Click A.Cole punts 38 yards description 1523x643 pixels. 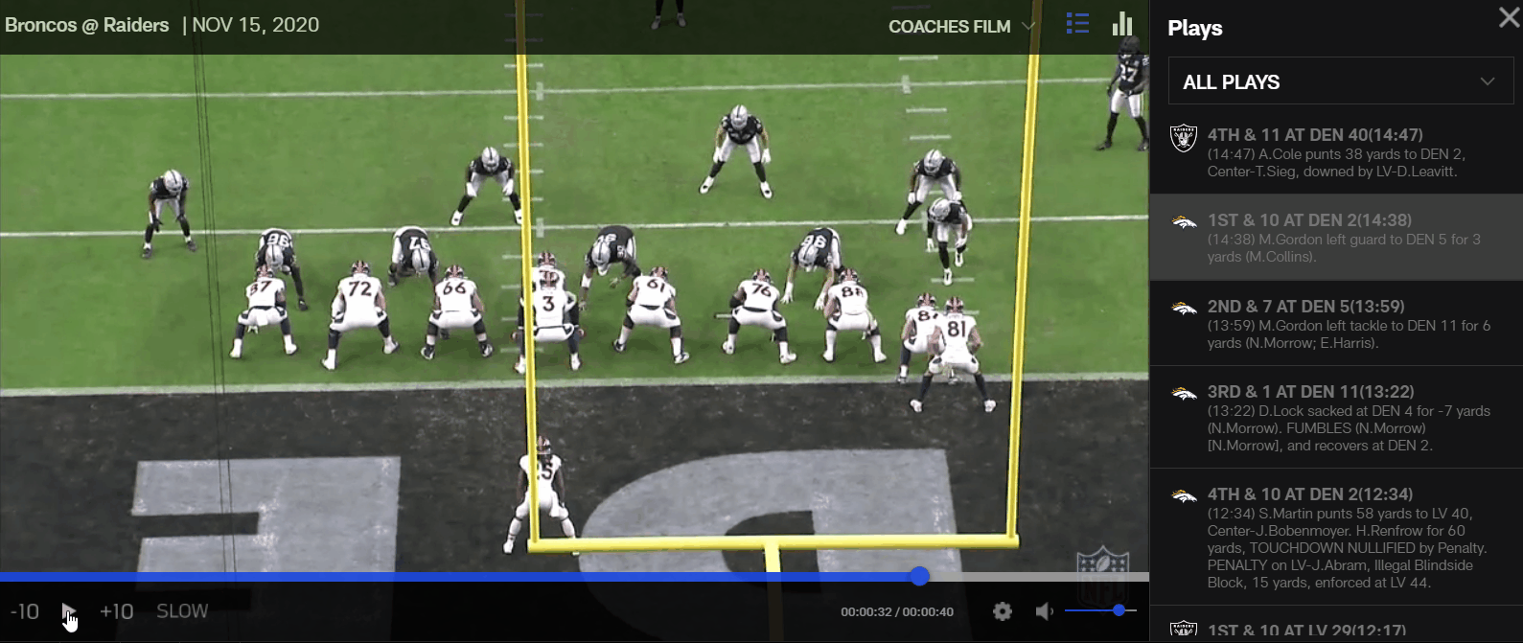[1336, 163]
